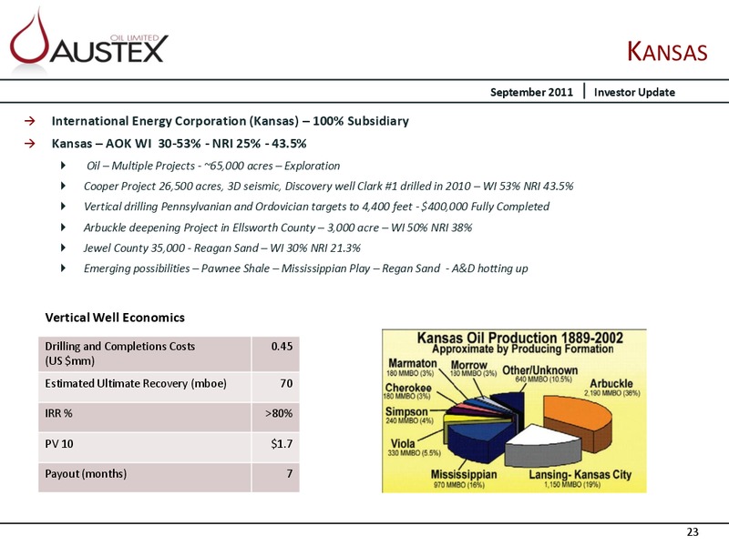Click the red arrow beside 'Kansas – AOK WI'
Viewport: 729px width, 546px height.
30,143
